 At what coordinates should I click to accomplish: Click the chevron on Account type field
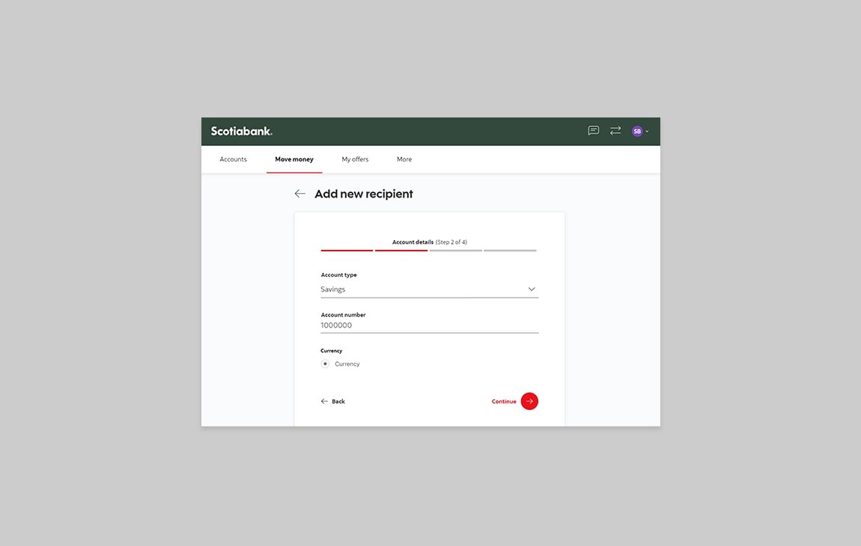(532, 289)
